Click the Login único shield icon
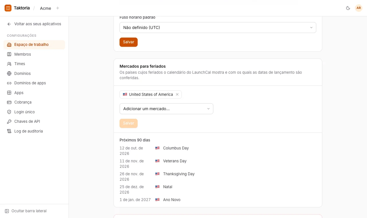This screenshot has width=367, height=218. click(9, 112)
